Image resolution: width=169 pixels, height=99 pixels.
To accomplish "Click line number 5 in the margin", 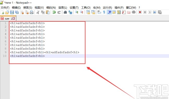I will point(5,38).
